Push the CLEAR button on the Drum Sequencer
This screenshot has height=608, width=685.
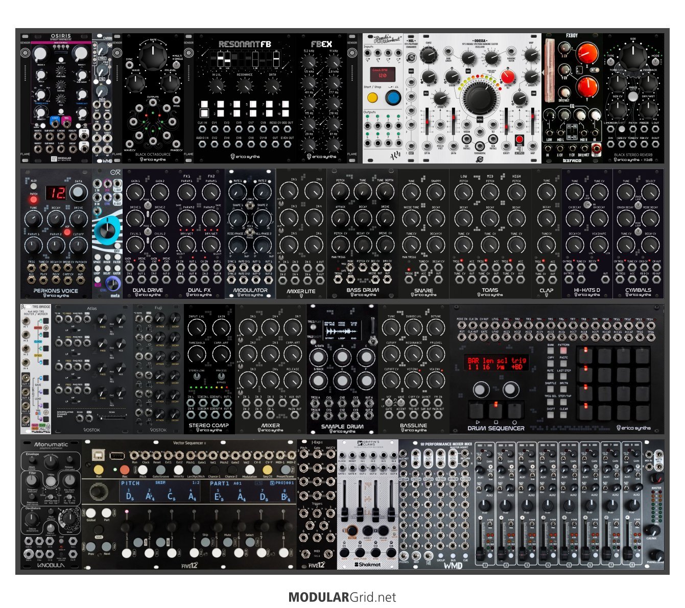[x=563, y=415]
